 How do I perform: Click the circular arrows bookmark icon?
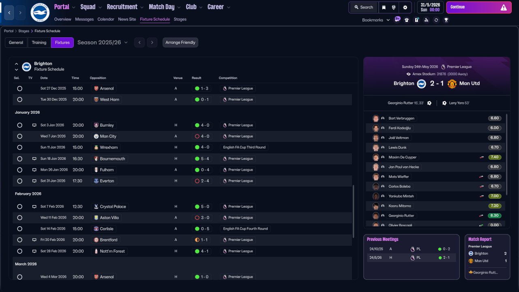[436, 20]
